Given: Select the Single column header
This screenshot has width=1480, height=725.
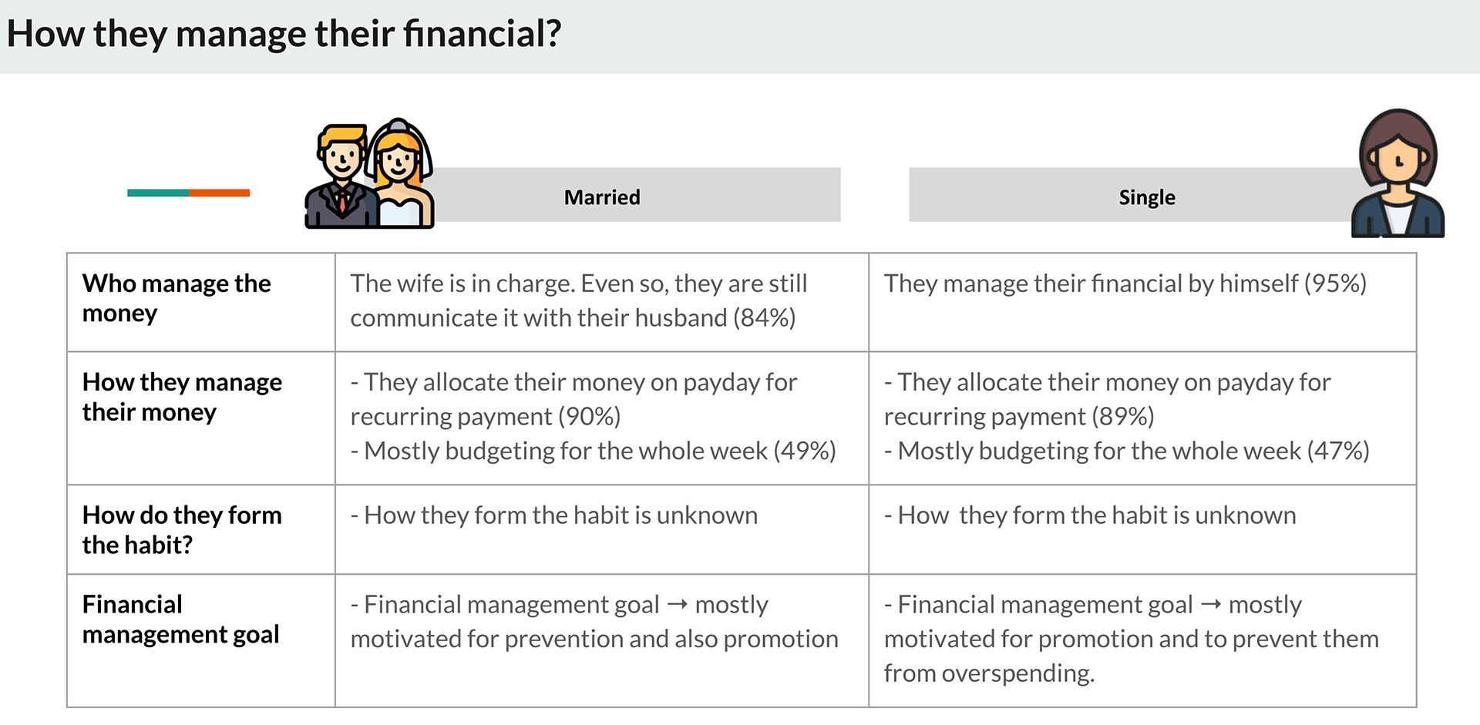Looking at the screenshot, I should click(x=1146, y=197).
